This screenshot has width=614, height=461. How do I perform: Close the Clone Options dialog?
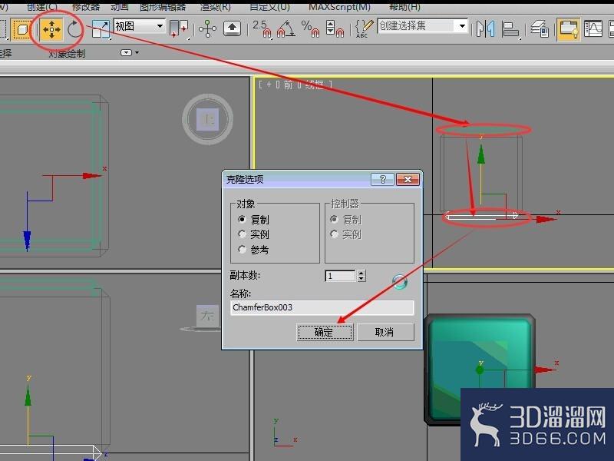408,179
